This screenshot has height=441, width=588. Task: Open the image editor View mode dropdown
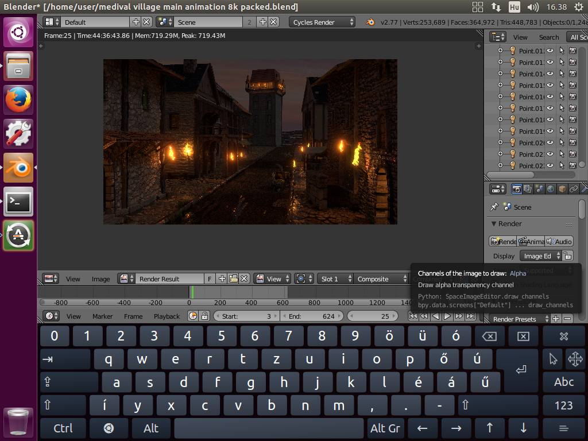(x=272, y=278)
